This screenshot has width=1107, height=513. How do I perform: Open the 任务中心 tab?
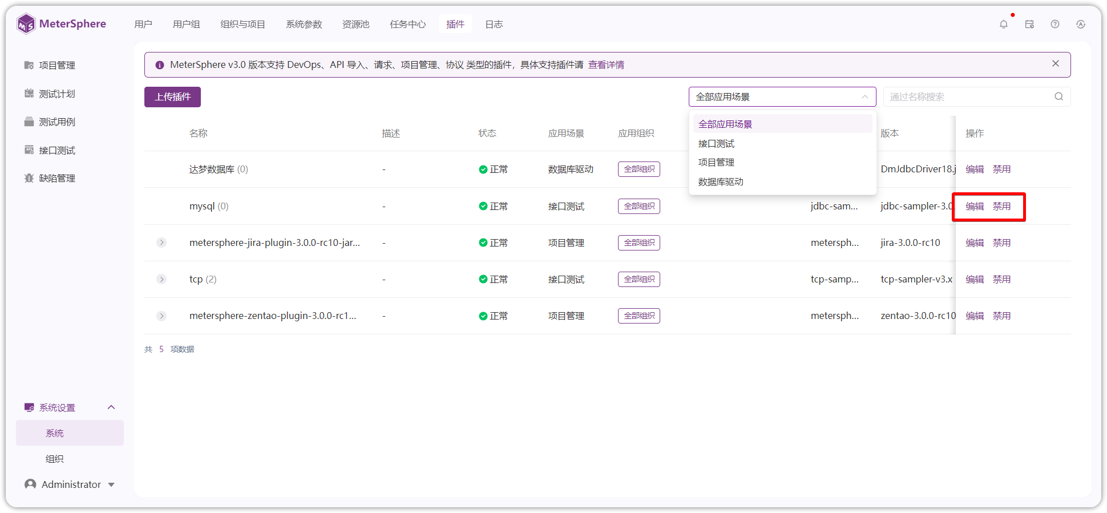click(408, 24)
